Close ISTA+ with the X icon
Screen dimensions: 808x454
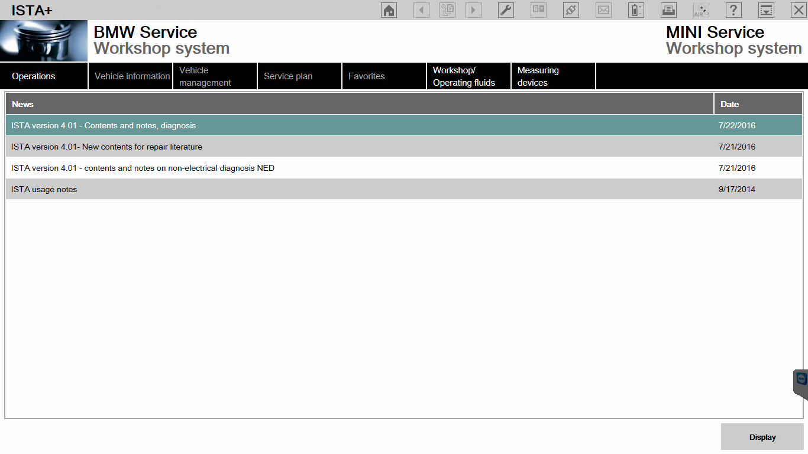pyautogui.click(x=799, y=10)
